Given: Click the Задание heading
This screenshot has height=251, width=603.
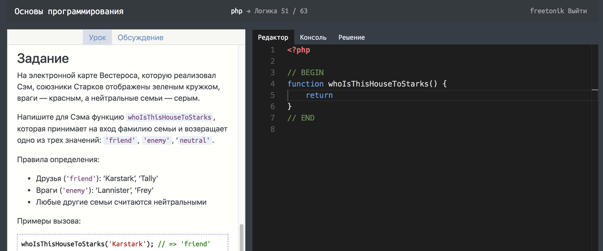Looking at the screenshot, I should click(43, 59).
